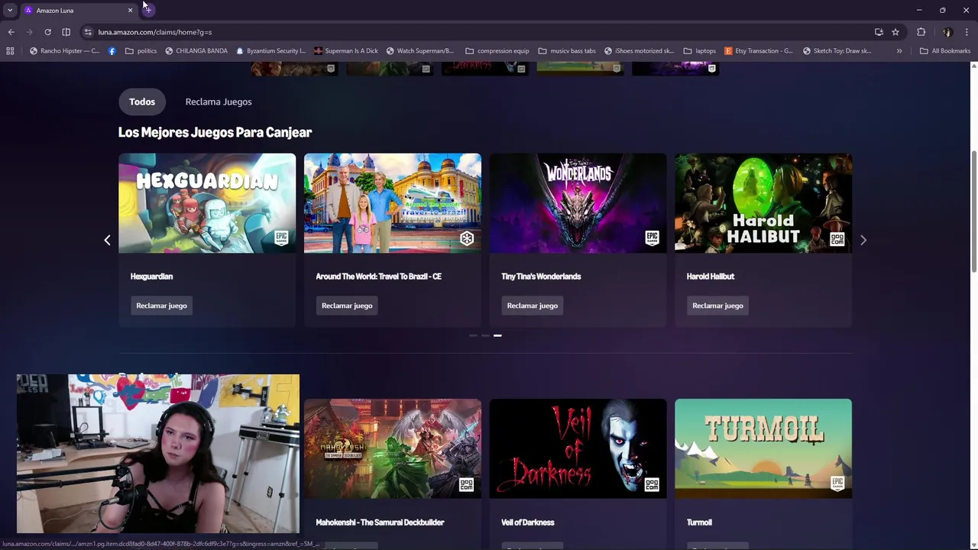978x550 pixels.
Task: Click the Epic Games badge on Wonderlands
Action: (652, 238)
